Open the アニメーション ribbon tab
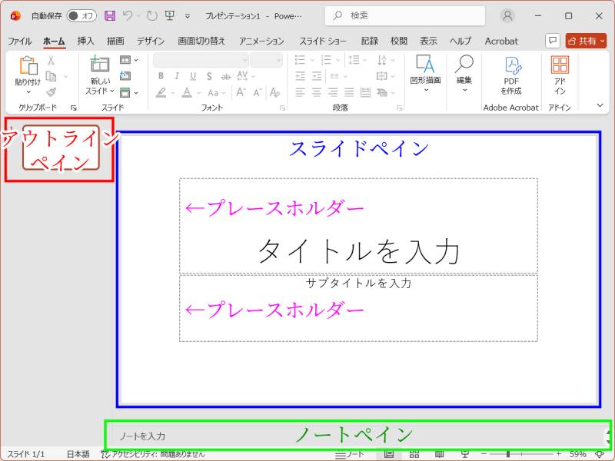The width and height of the screenshot is (615, 461). click(262, 41)
